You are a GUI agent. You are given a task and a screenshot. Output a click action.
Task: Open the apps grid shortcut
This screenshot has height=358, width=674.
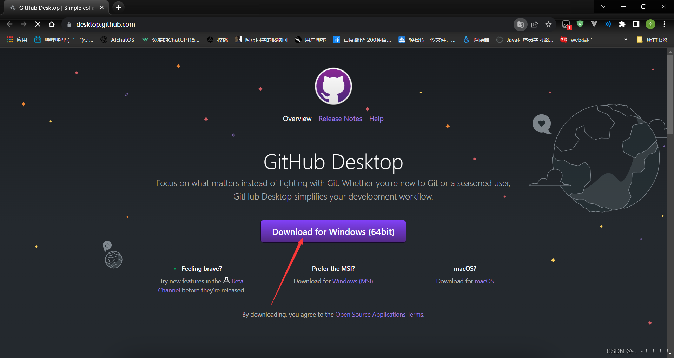click(x=17, y=40)
